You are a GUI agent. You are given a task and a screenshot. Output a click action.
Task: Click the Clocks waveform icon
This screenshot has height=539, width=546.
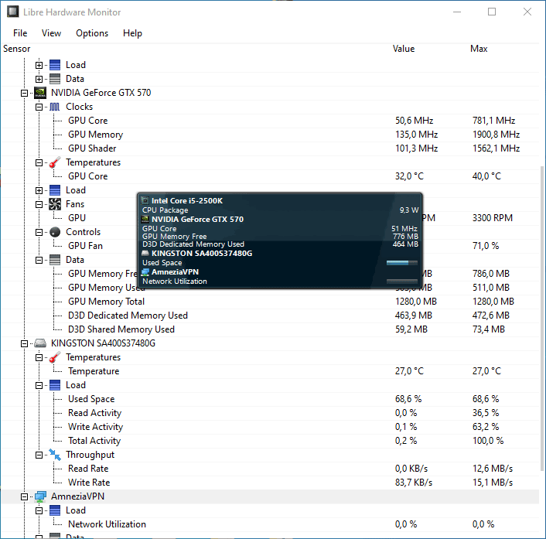tap(55, 107)
